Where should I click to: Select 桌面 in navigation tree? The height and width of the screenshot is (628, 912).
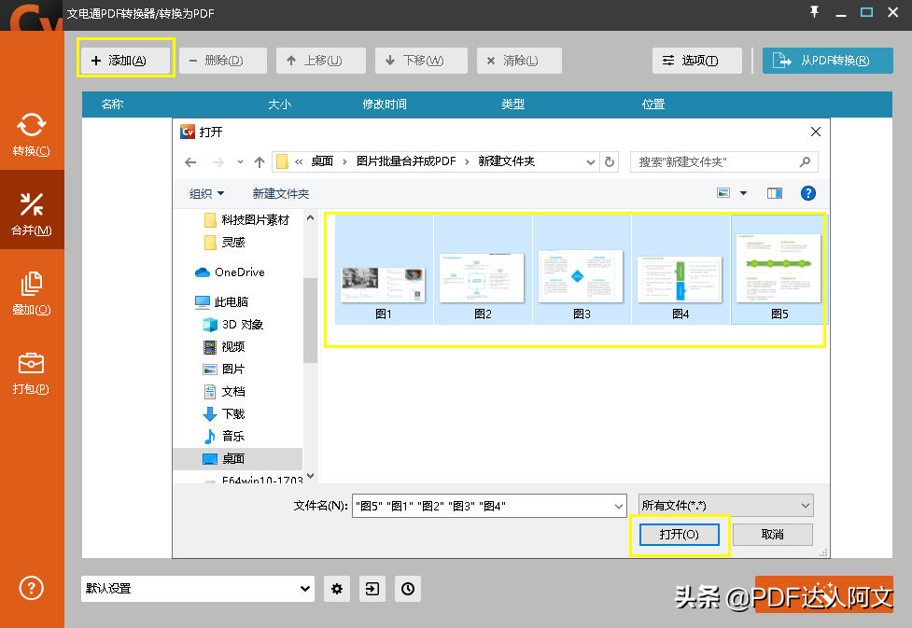[237, 459]
